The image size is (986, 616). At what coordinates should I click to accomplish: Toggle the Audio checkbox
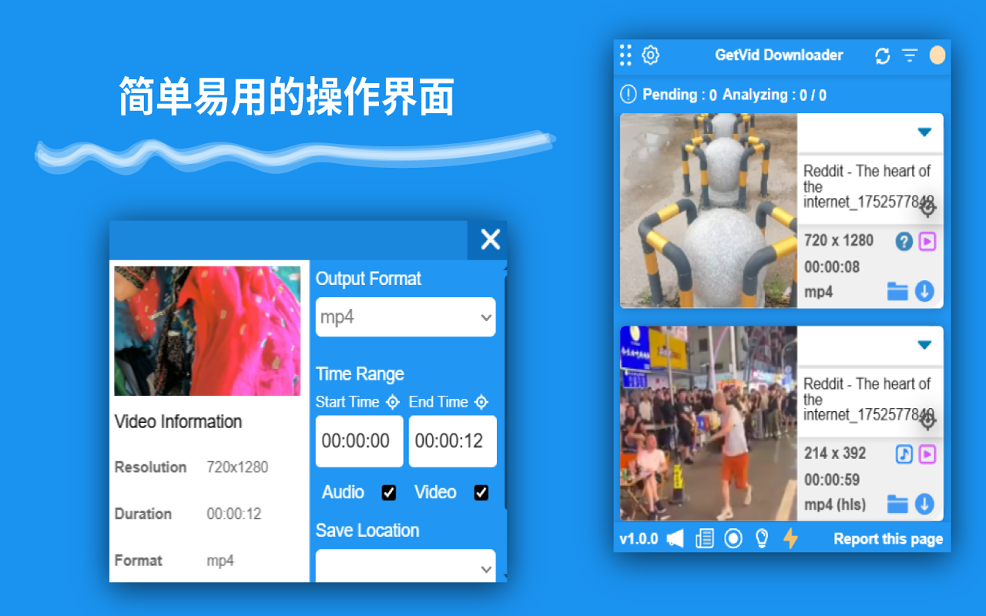click(389, 493)
